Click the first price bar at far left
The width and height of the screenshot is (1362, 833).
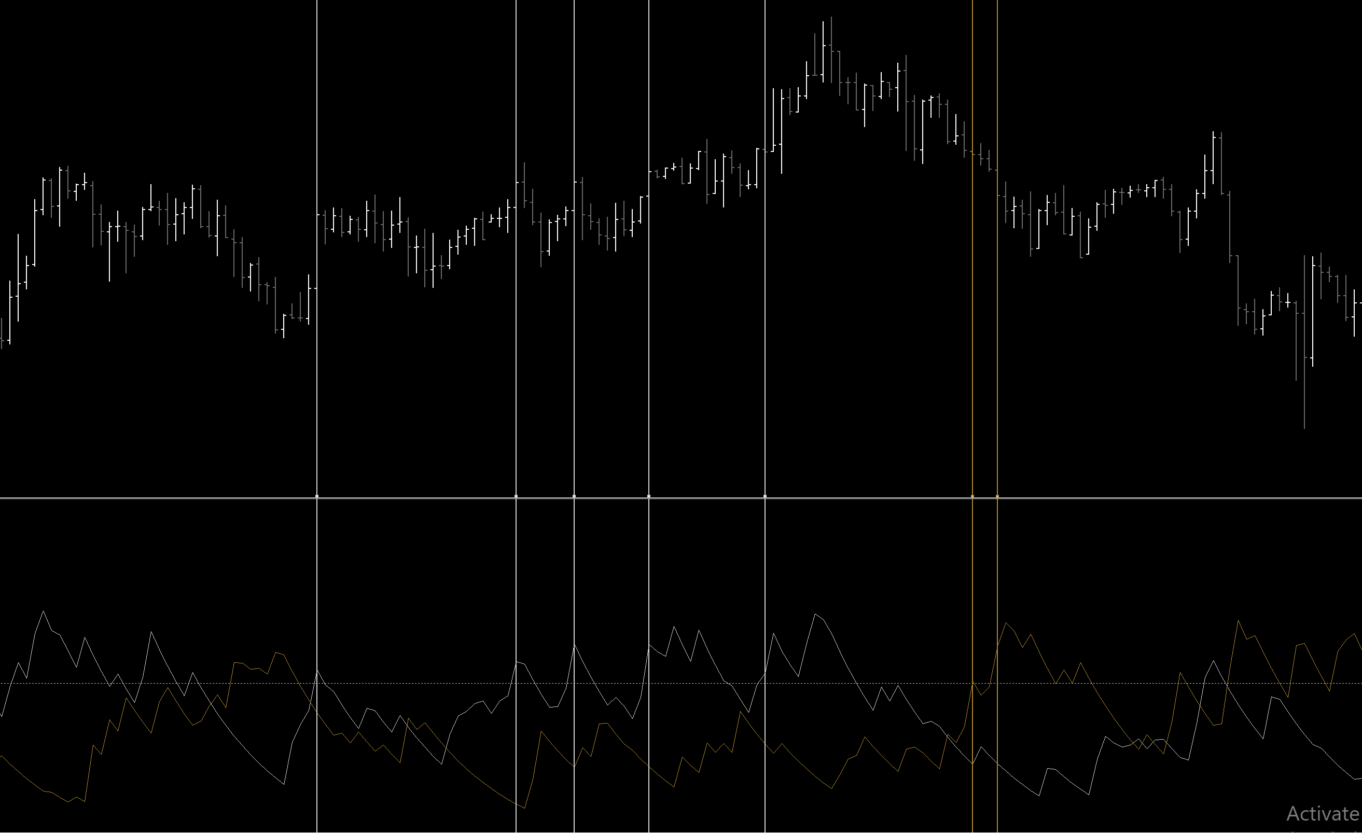point(2,334)
